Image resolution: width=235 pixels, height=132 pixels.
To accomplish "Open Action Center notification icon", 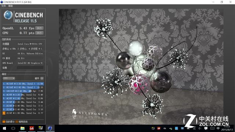I will pyautogui.click(x=206, y=128).
